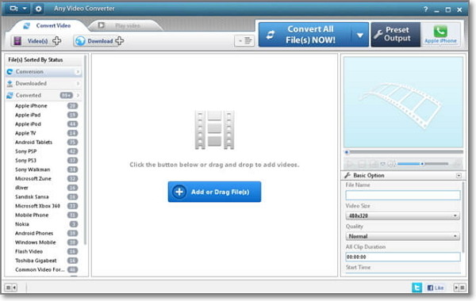476x301 pixels.
Task: Click the Download add button
Action: tap(99, 41)
